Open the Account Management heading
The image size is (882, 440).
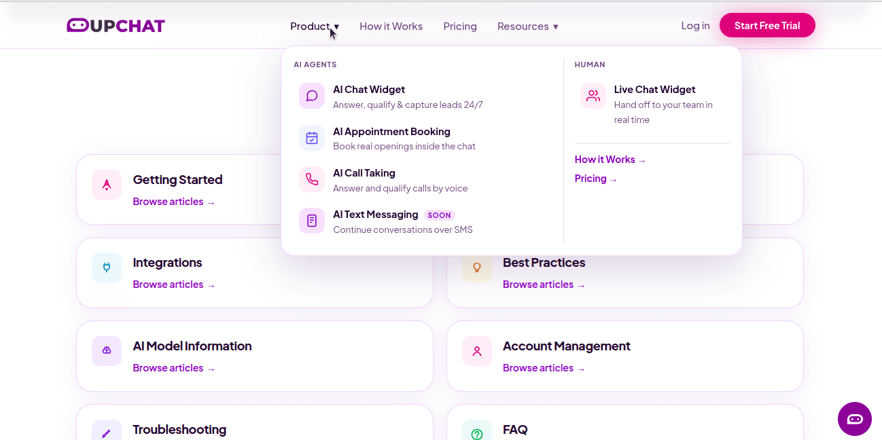(x=567, y=346)
